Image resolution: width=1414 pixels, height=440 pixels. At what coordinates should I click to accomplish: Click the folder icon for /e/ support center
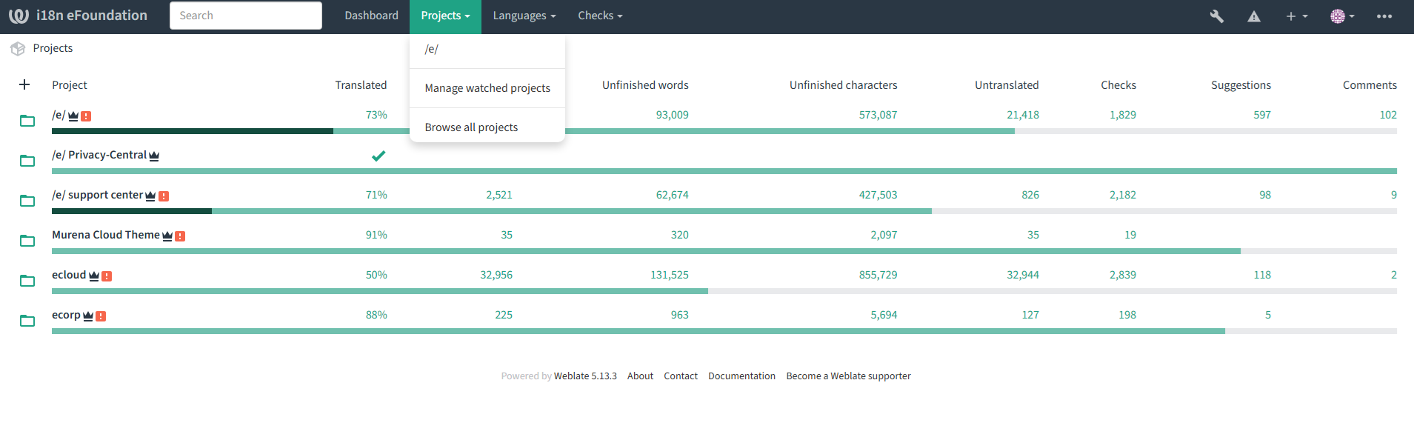[27, 201]
